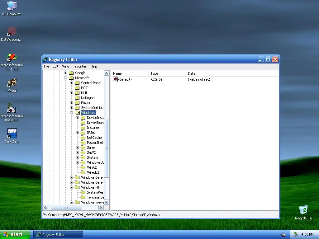Expand the SystemCertificates key
This screenshot has height=239, width=319.
71,108
